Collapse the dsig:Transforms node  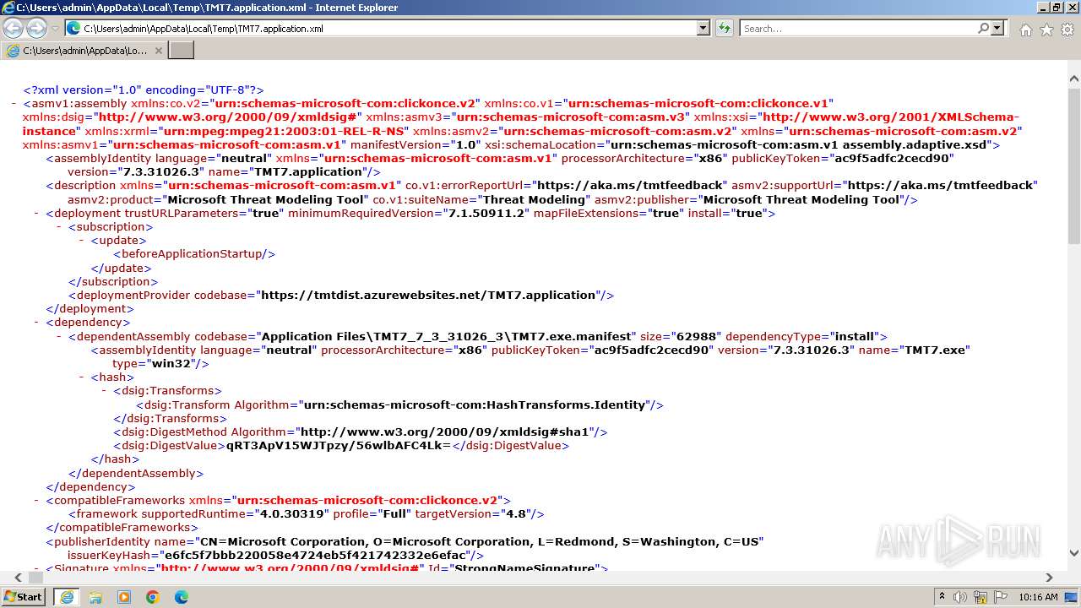tap(106, 390)
